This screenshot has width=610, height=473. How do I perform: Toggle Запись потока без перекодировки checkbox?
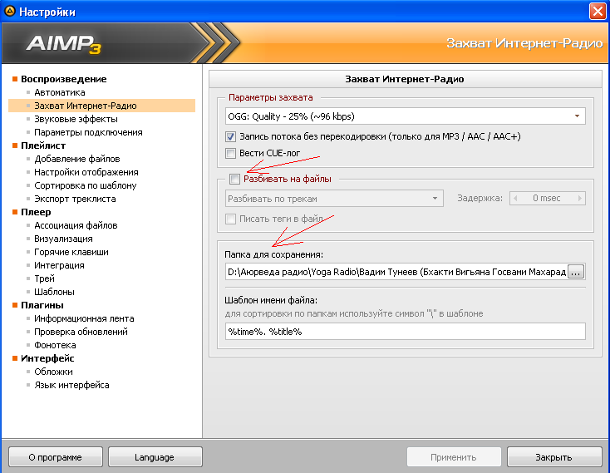coord(230,136)
